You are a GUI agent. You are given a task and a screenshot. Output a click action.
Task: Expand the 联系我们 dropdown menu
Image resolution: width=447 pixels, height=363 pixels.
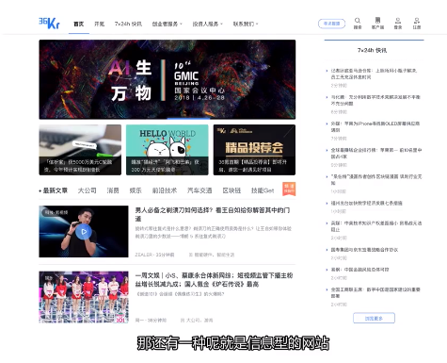[x=246, y=24]
